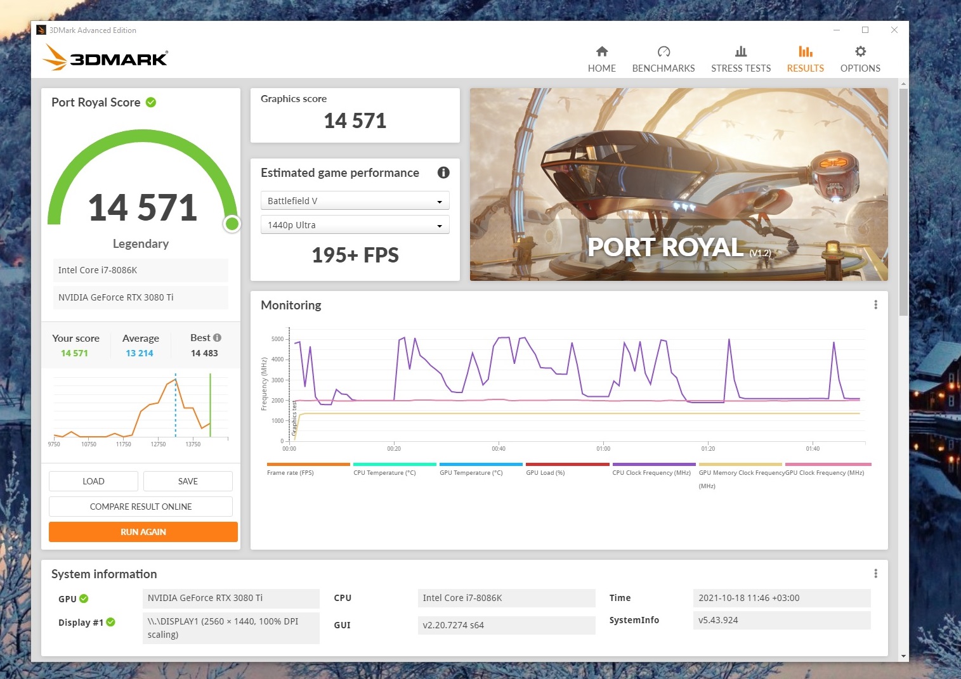This screenshot has width=961, height=679.
Task: Toggle the GPU Clock Frequency legend swatch
Action: point(828,464)
